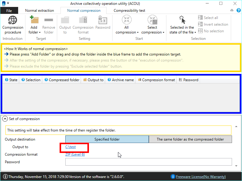Select the Specified folder output option
Screen dimensions: 242x181
pyautogui.click(x=107, y=139)
